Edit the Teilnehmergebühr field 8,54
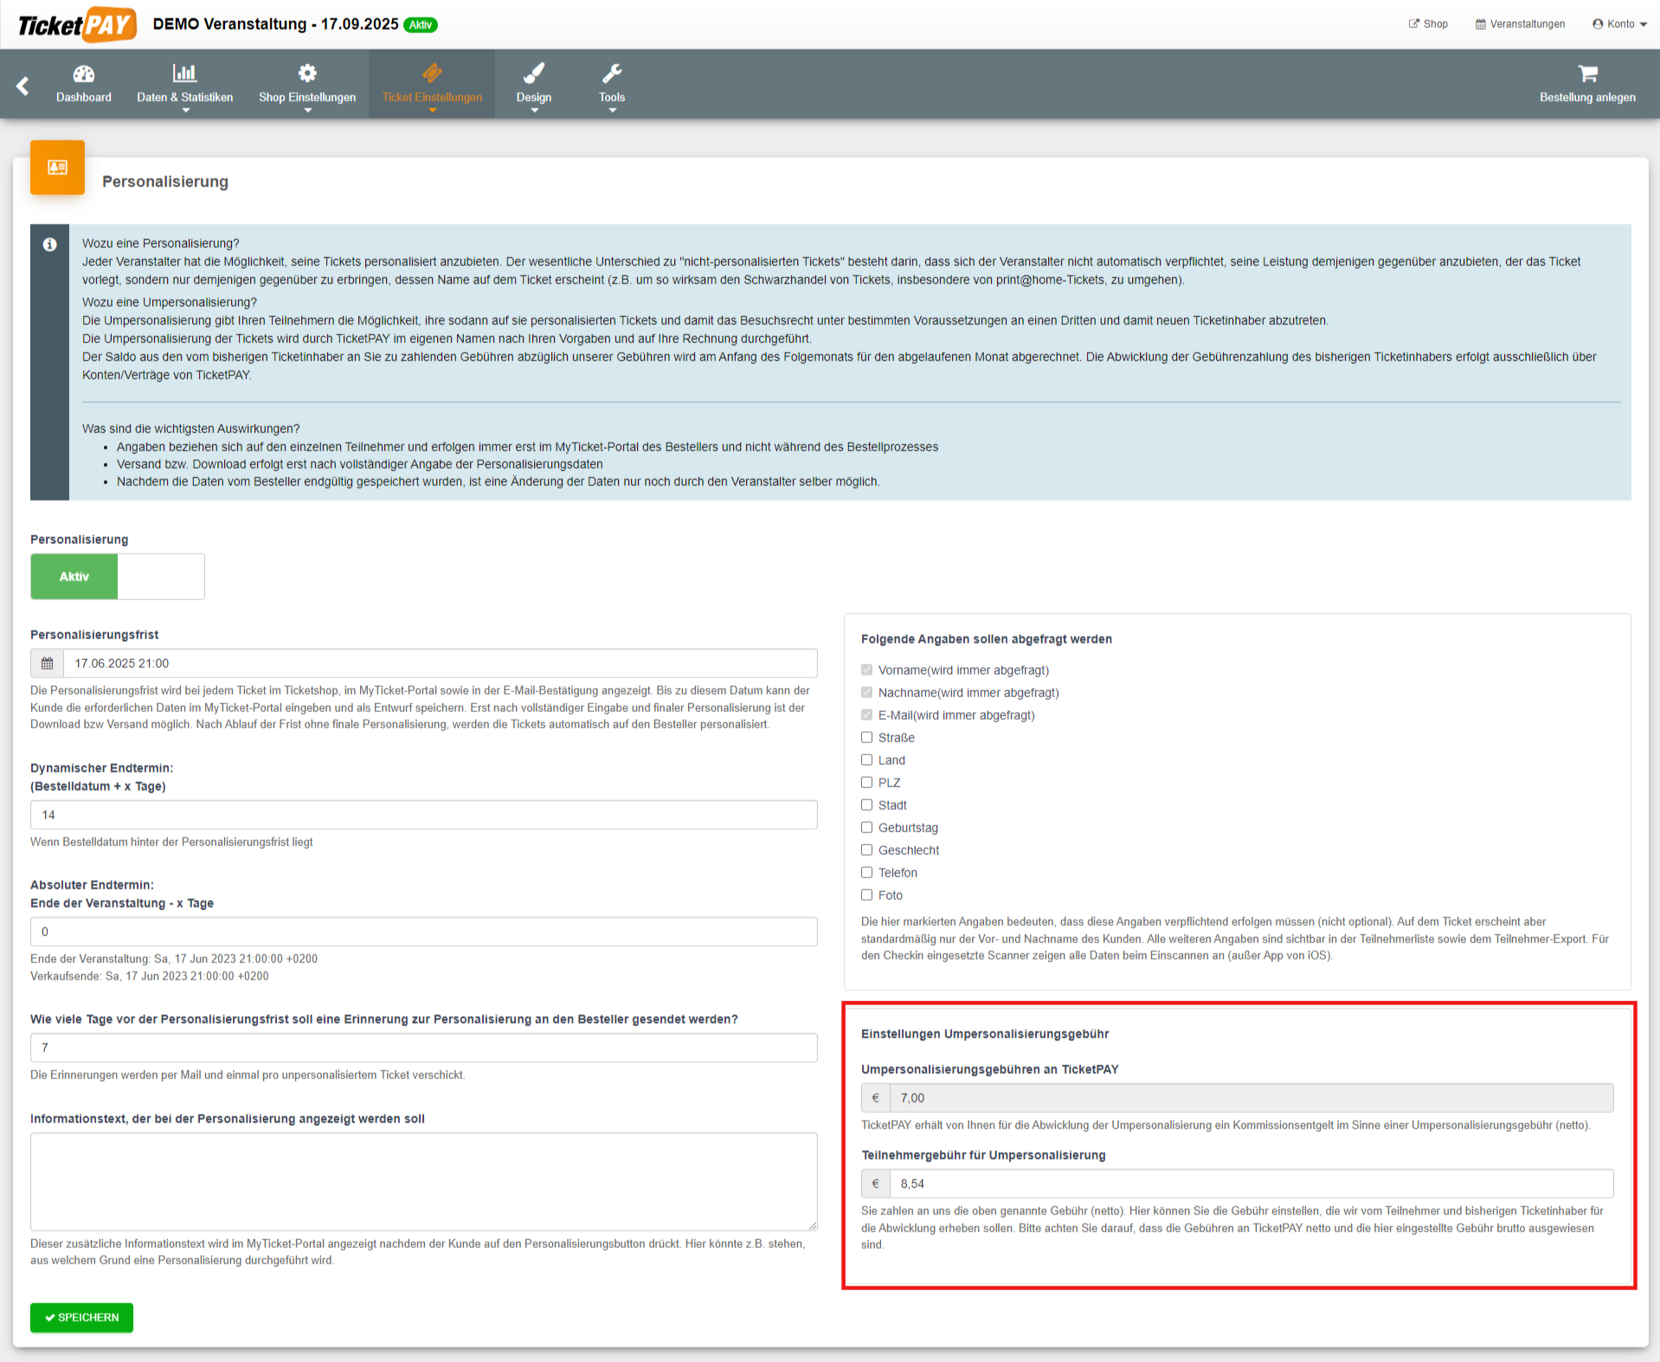The width and height of the screenshot is (1660, 1362). point(1251,1184)
